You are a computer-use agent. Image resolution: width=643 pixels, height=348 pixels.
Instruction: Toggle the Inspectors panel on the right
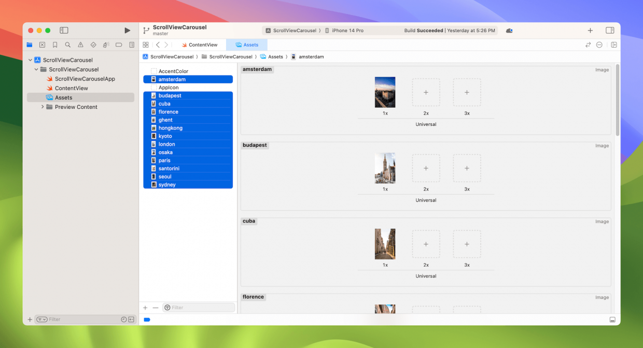click(610, 31)
